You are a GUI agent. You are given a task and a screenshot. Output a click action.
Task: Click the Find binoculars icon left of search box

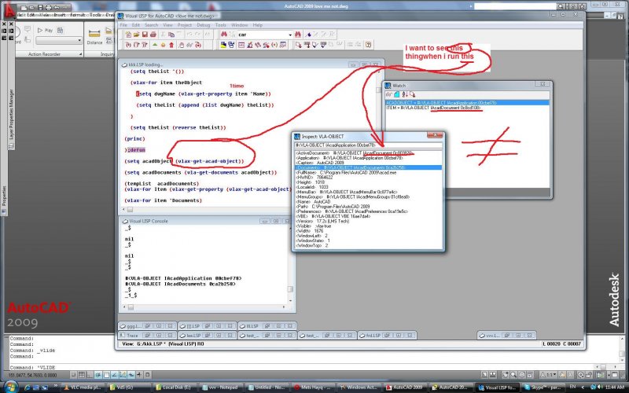click(x=224, y=35)
